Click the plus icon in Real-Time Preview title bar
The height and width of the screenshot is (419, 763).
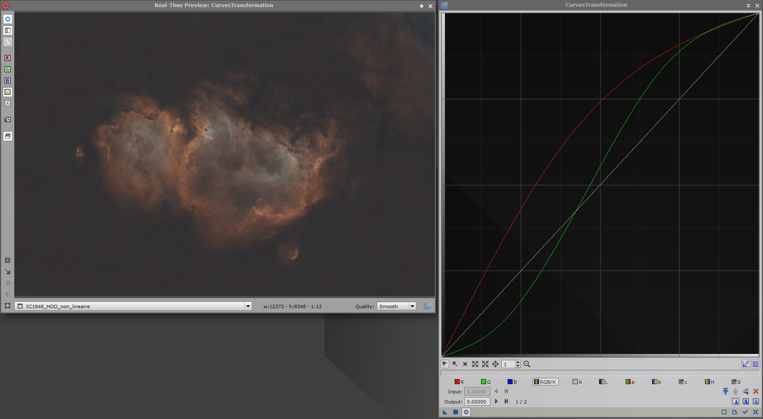tap(421, 6)
